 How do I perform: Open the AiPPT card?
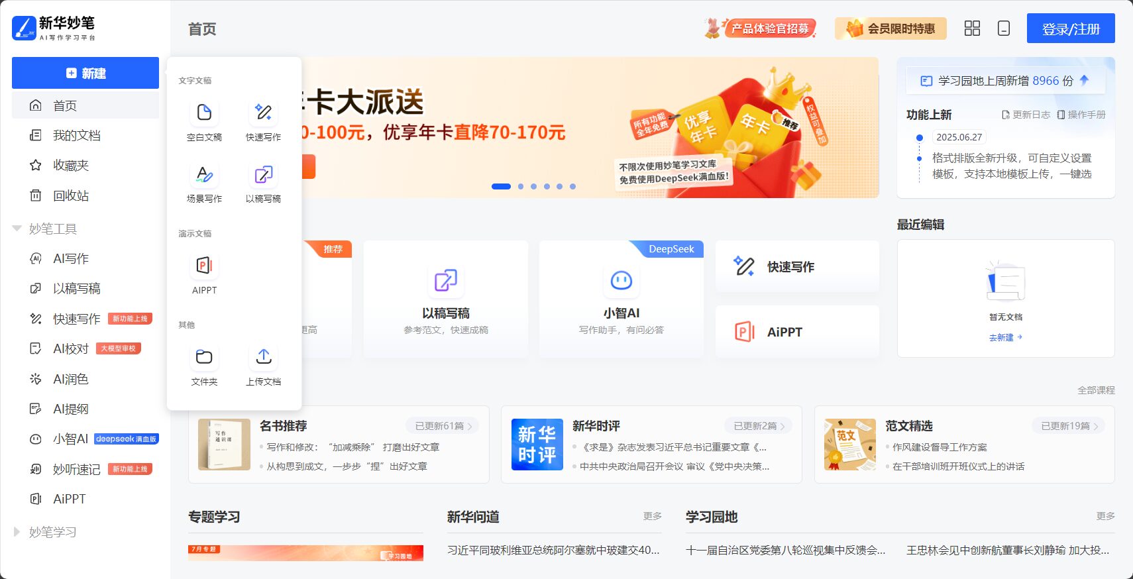pyautogui.click(x=797, y=332)
